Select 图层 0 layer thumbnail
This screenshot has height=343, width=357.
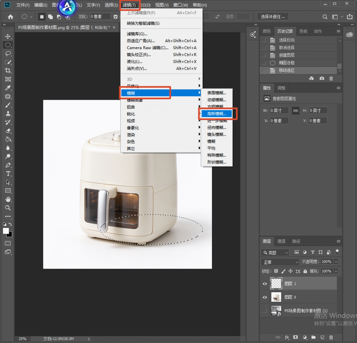click(276, 297)
